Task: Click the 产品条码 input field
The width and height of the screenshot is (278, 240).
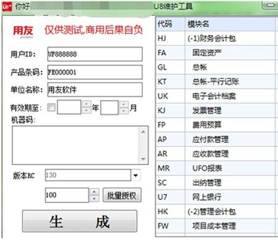Action: (x=95, y=72)
